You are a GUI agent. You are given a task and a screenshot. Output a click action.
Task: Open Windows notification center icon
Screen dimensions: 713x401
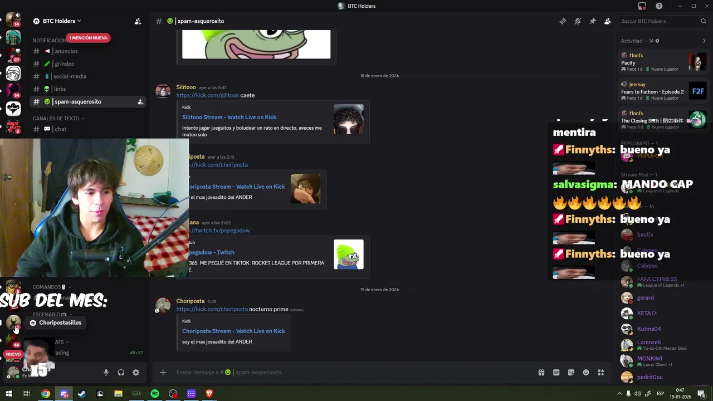click(x=701, y=394)
